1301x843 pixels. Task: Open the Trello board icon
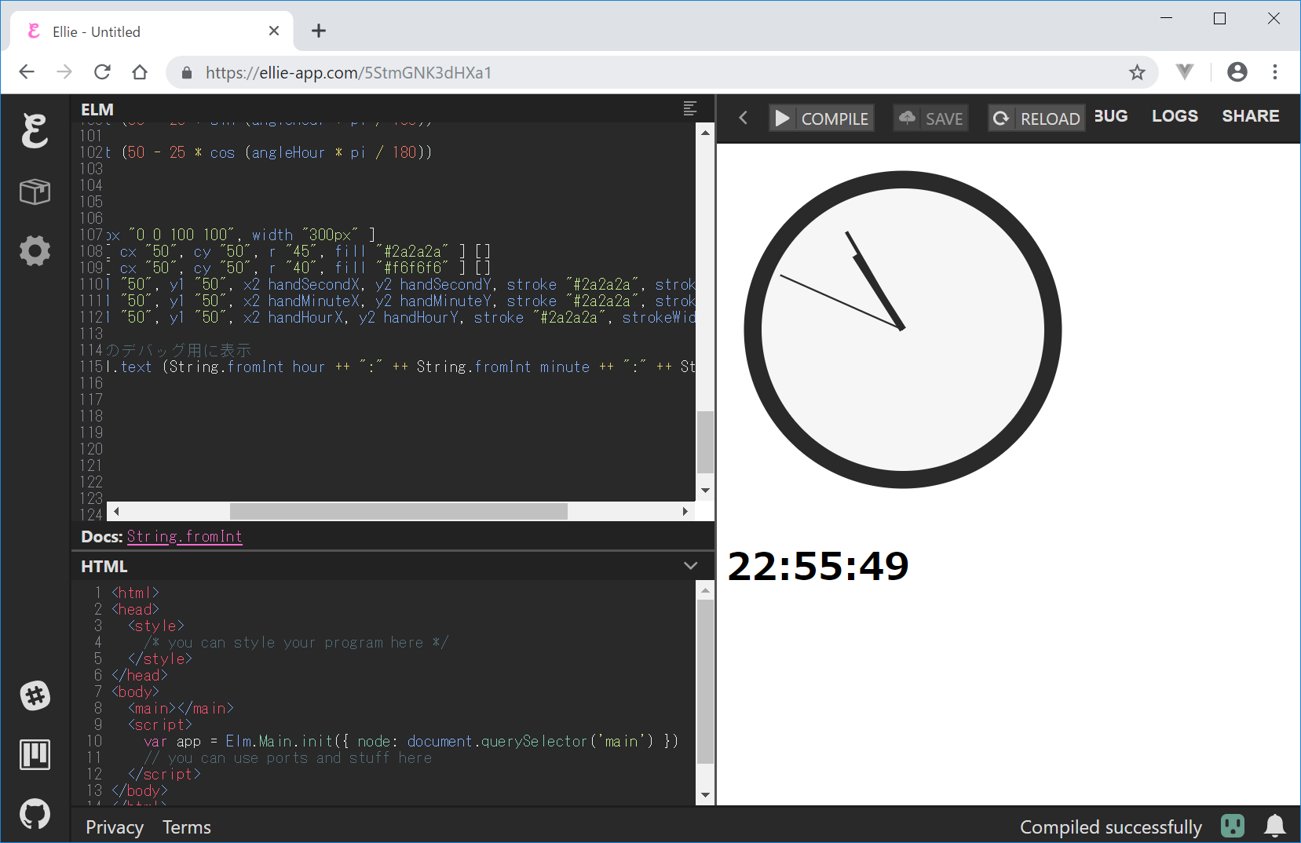click(x=35, y=754)
